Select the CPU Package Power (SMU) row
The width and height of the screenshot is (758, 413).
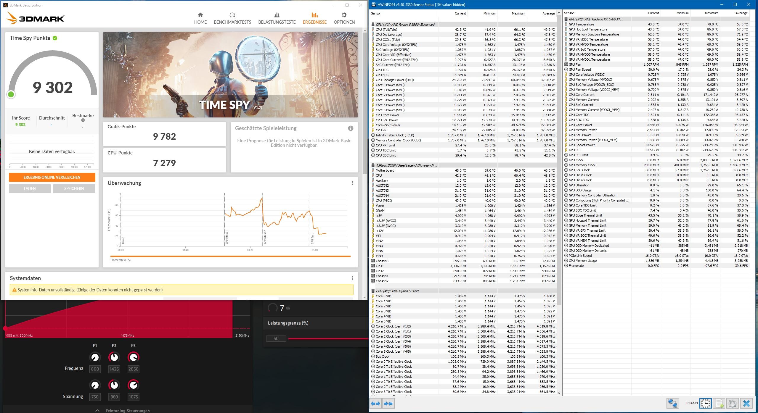[x=464, y=80]
